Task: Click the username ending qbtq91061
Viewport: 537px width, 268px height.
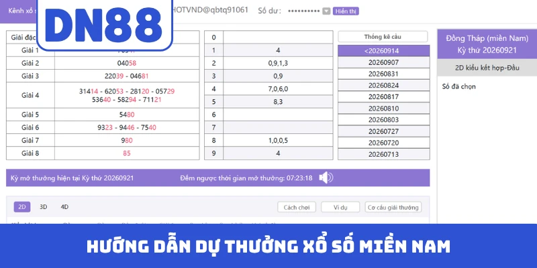Action: [209, 10]
